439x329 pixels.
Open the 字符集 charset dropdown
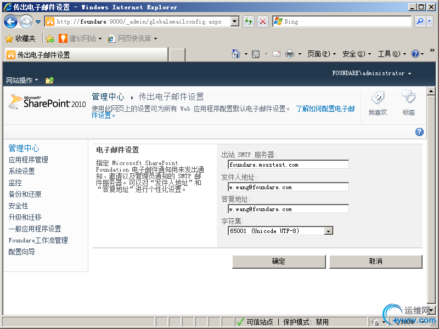pyautogui.click(x=280, y=231)
